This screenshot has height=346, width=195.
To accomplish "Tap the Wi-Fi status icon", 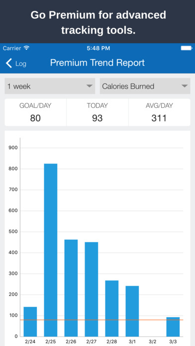I will tap(26, 48).
